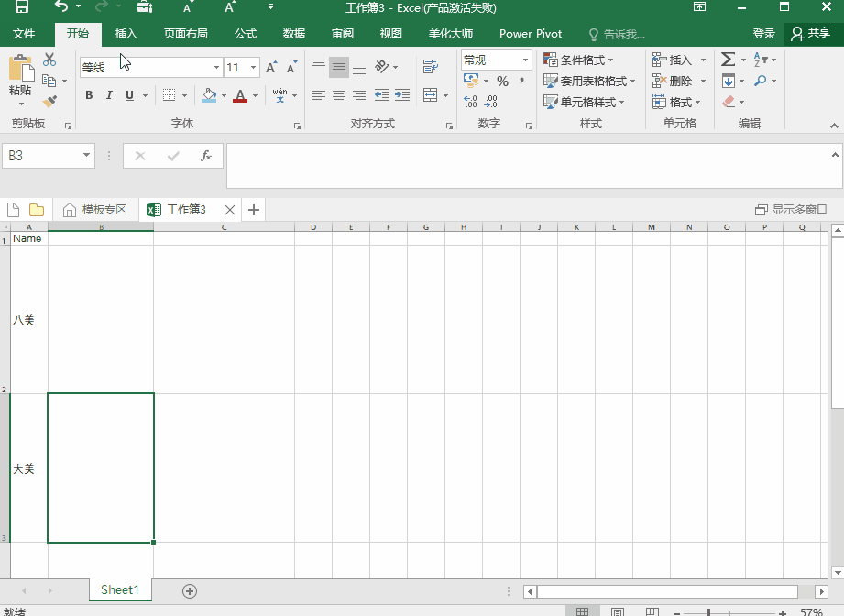This screenshot has height=616, width=844.
Task: Toggle align text right
Action: [x=359, y=95]
